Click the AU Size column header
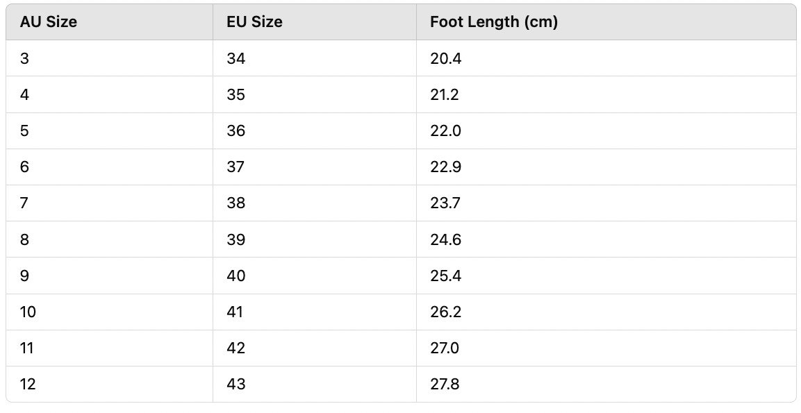The width and height of the screenshot is (801, 413). [49, 22]
